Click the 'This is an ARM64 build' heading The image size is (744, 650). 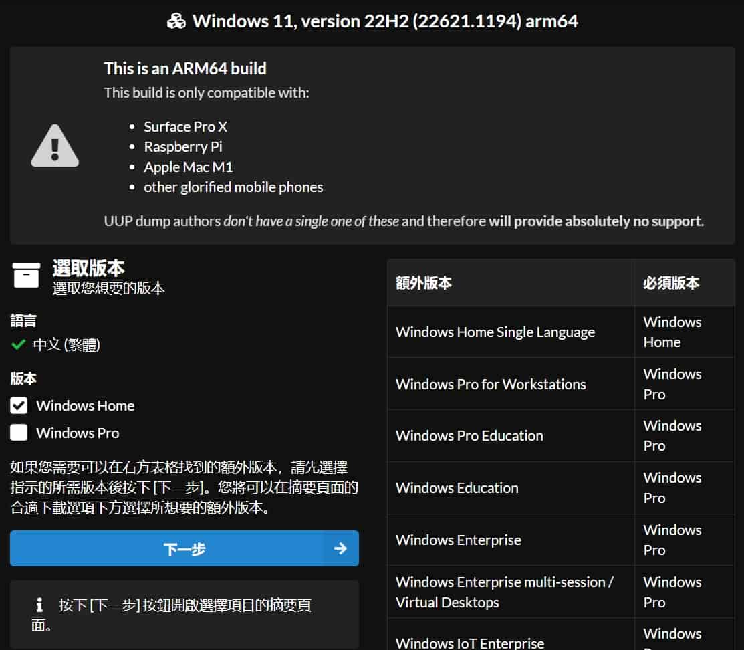click(x=185, y=68)
